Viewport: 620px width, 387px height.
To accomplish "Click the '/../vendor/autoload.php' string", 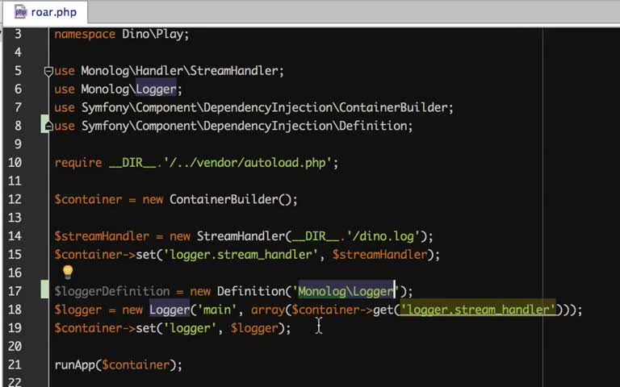I will coord(248,163).
